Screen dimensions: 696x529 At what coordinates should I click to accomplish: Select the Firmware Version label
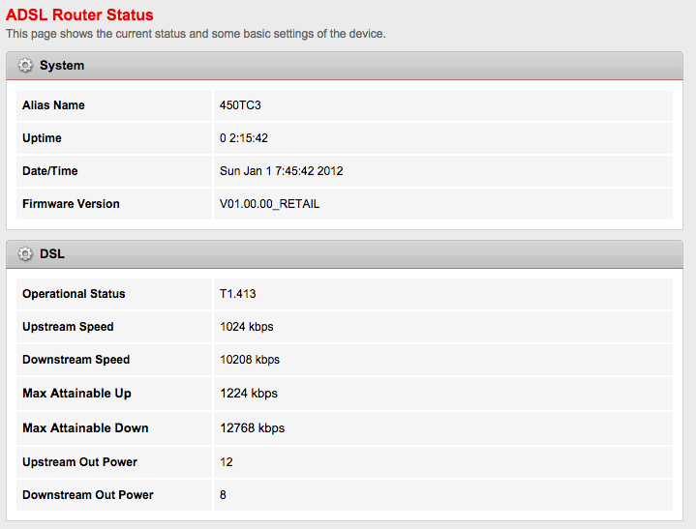[71, 203]
